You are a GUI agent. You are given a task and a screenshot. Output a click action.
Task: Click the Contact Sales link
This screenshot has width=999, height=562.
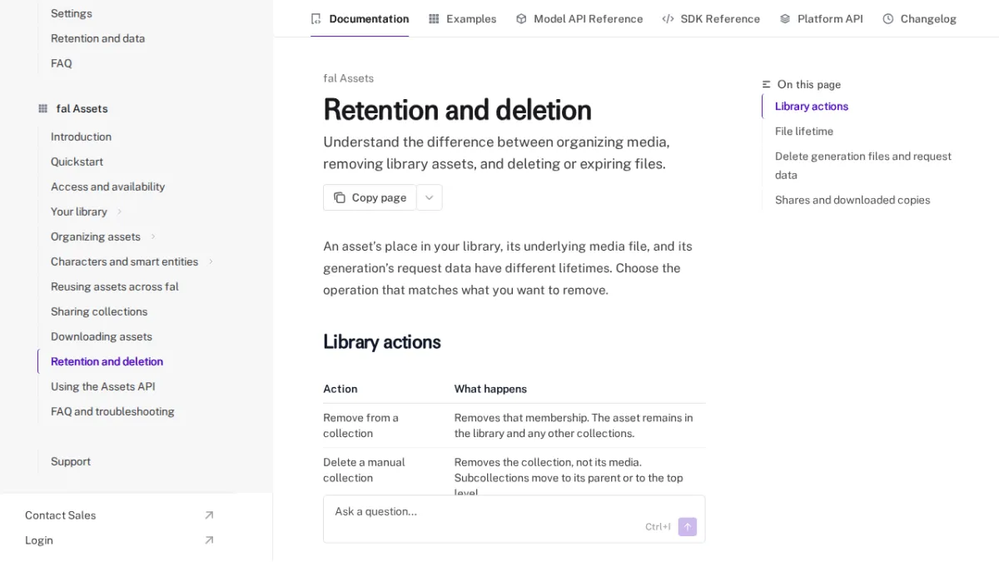[60, 515]
